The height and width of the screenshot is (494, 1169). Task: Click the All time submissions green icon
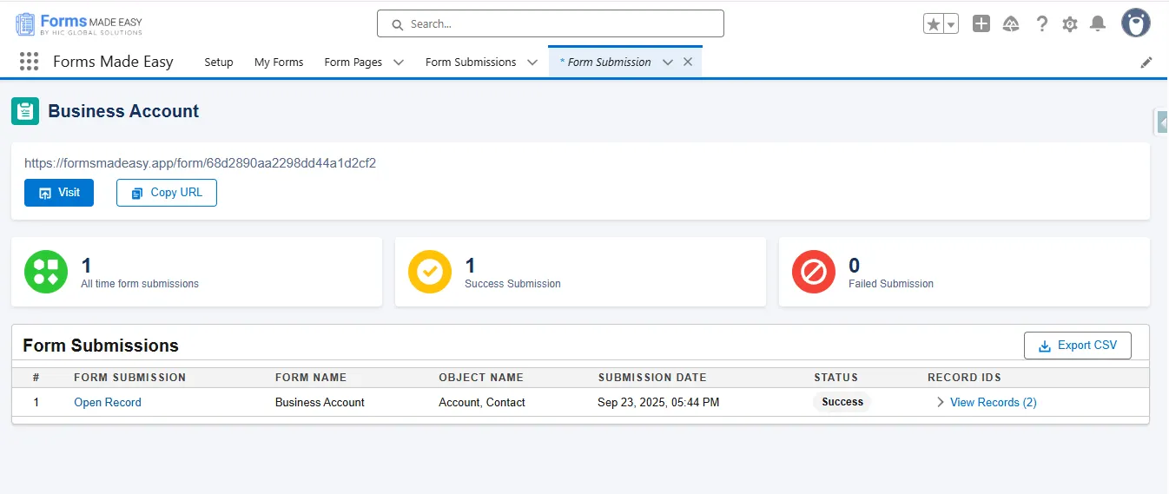(x=46, y=272)
